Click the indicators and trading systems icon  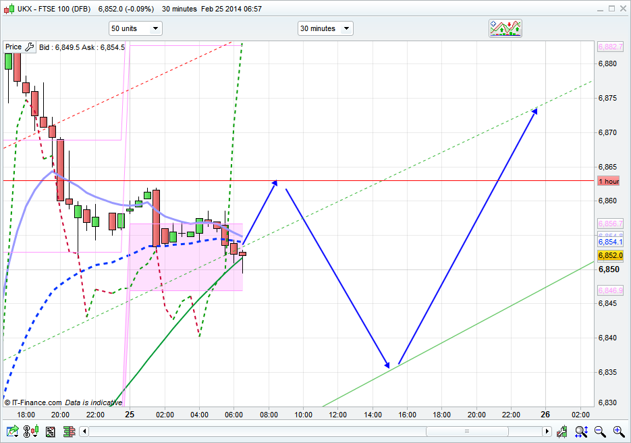coord(505,28)
